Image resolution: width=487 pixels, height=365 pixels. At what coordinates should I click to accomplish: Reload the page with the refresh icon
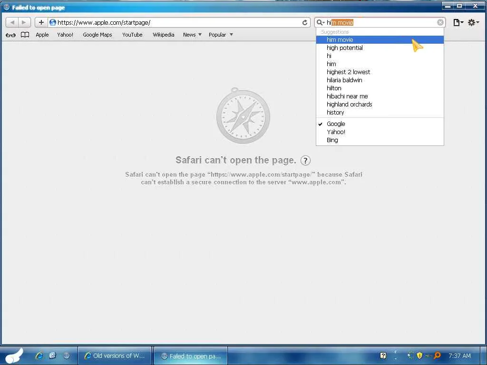(x=305, y=22)
